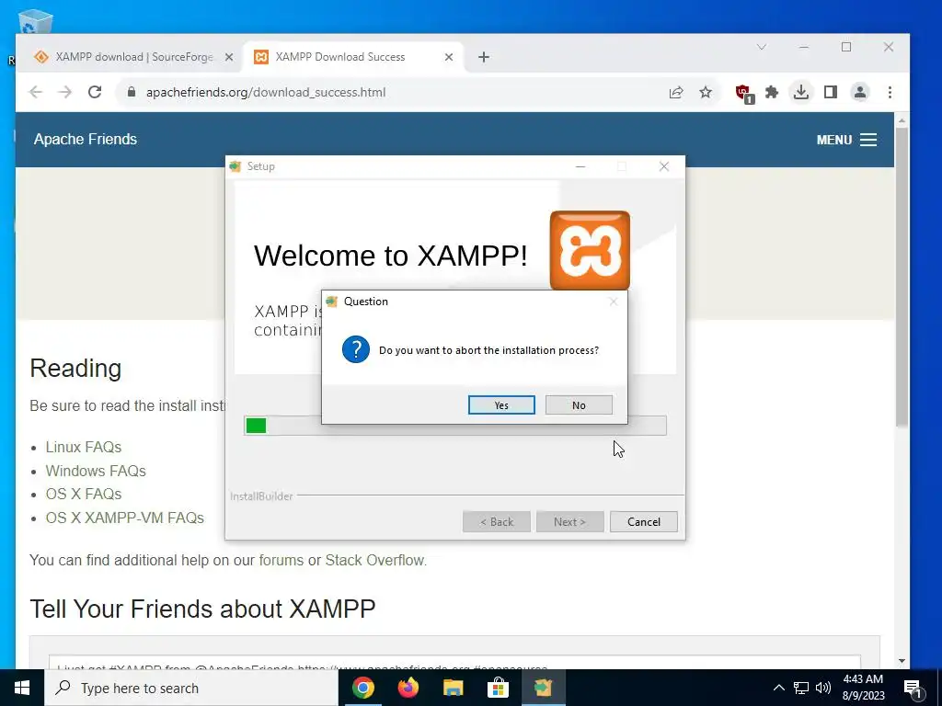Open the OS X FAQs link
This screenshot has width=942, height=706.
[84, 494]
